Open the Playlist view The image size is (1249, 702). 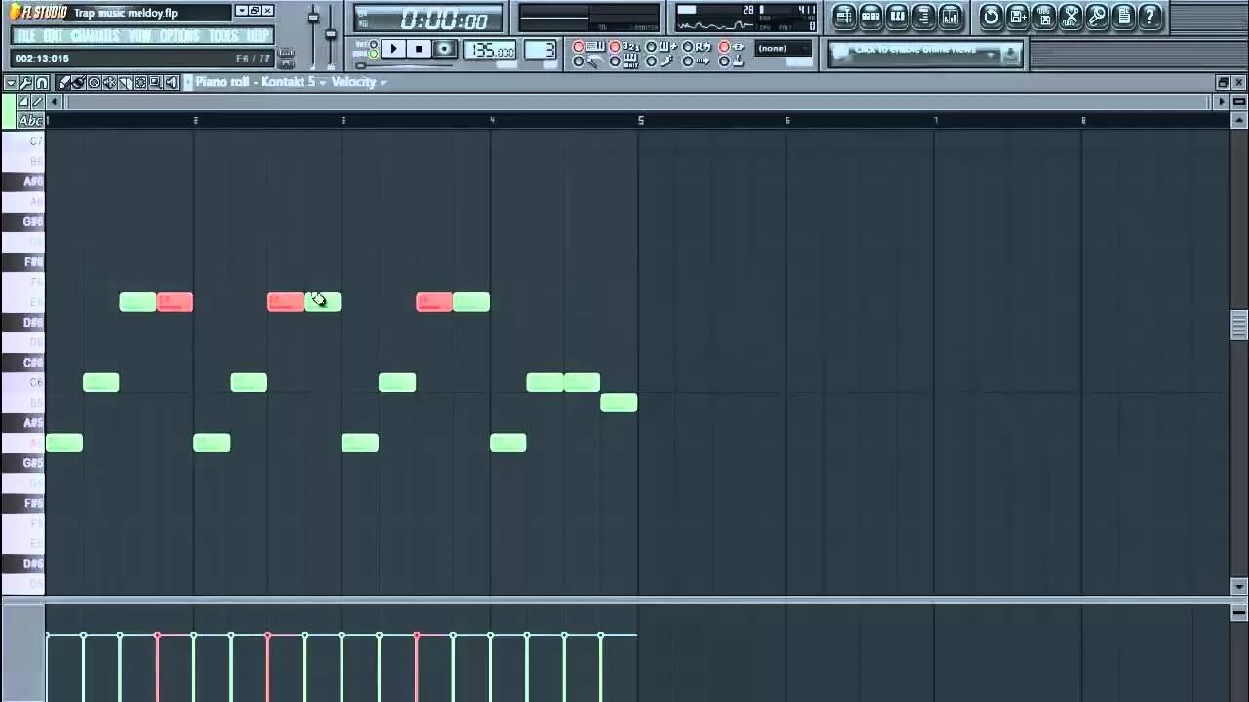[844, 16]
